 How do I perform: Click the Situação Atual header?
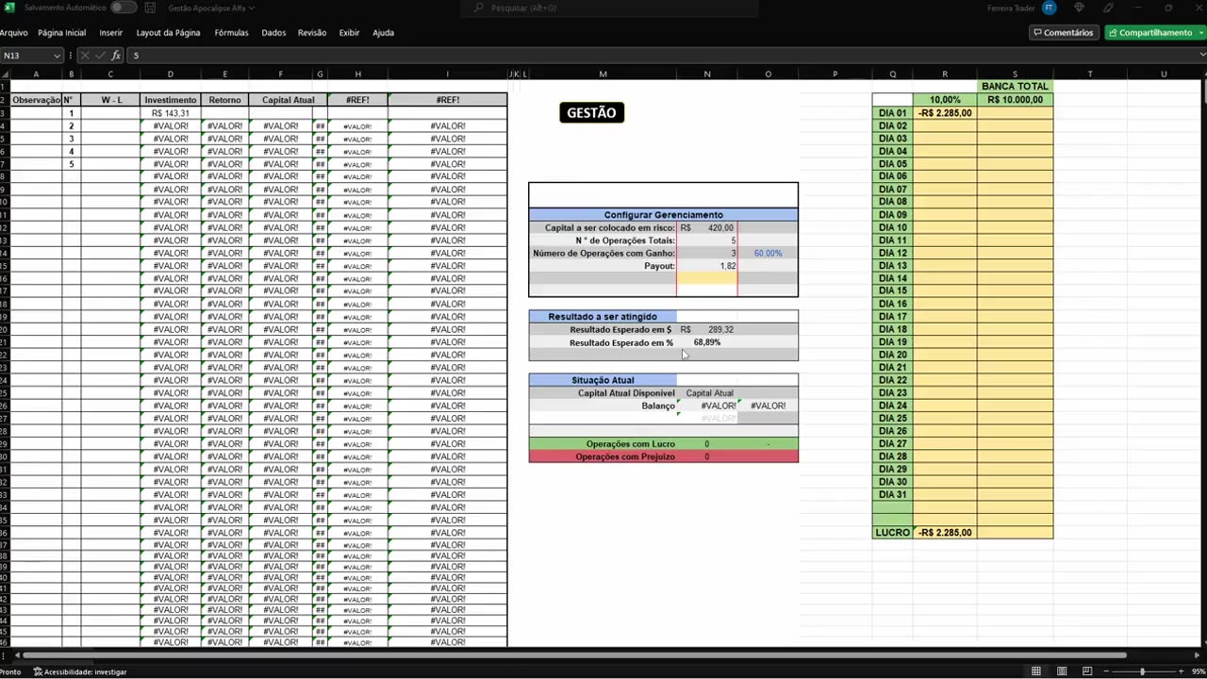(603, 380)
